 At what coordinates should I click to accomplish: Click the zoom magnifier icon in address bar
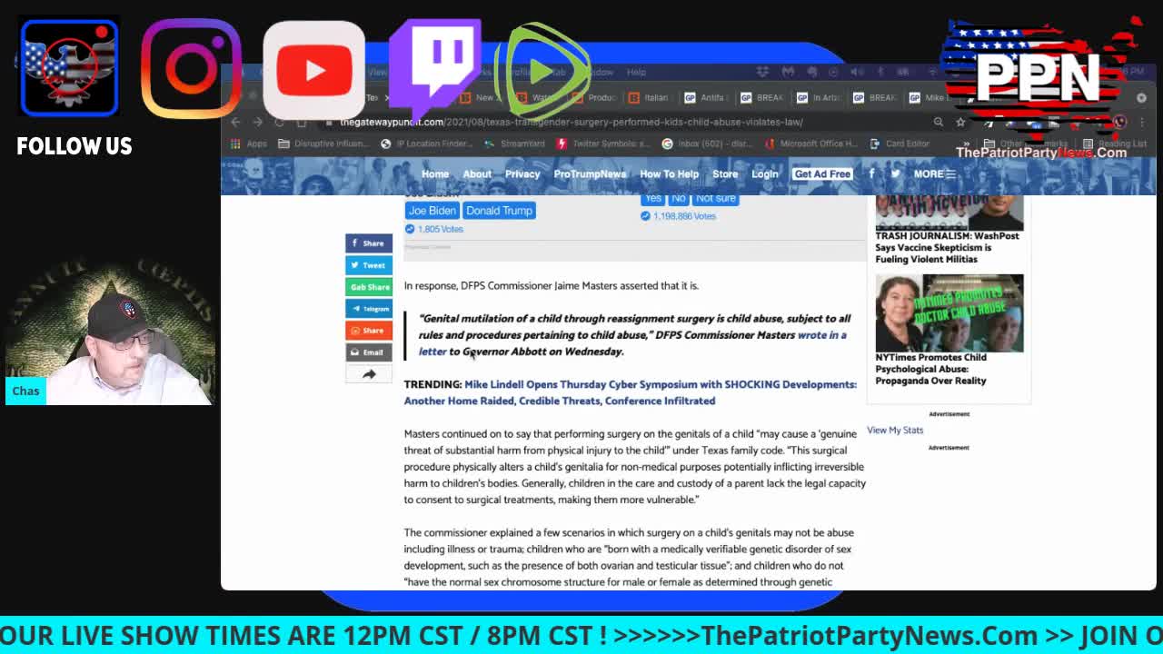(x=939, y=122)
